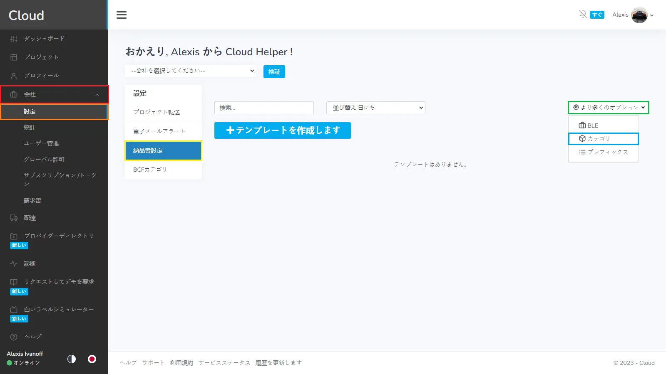Choose プレフィックス from the options menu
Viewport: 666px width, 374px height.
pos(603,152)
